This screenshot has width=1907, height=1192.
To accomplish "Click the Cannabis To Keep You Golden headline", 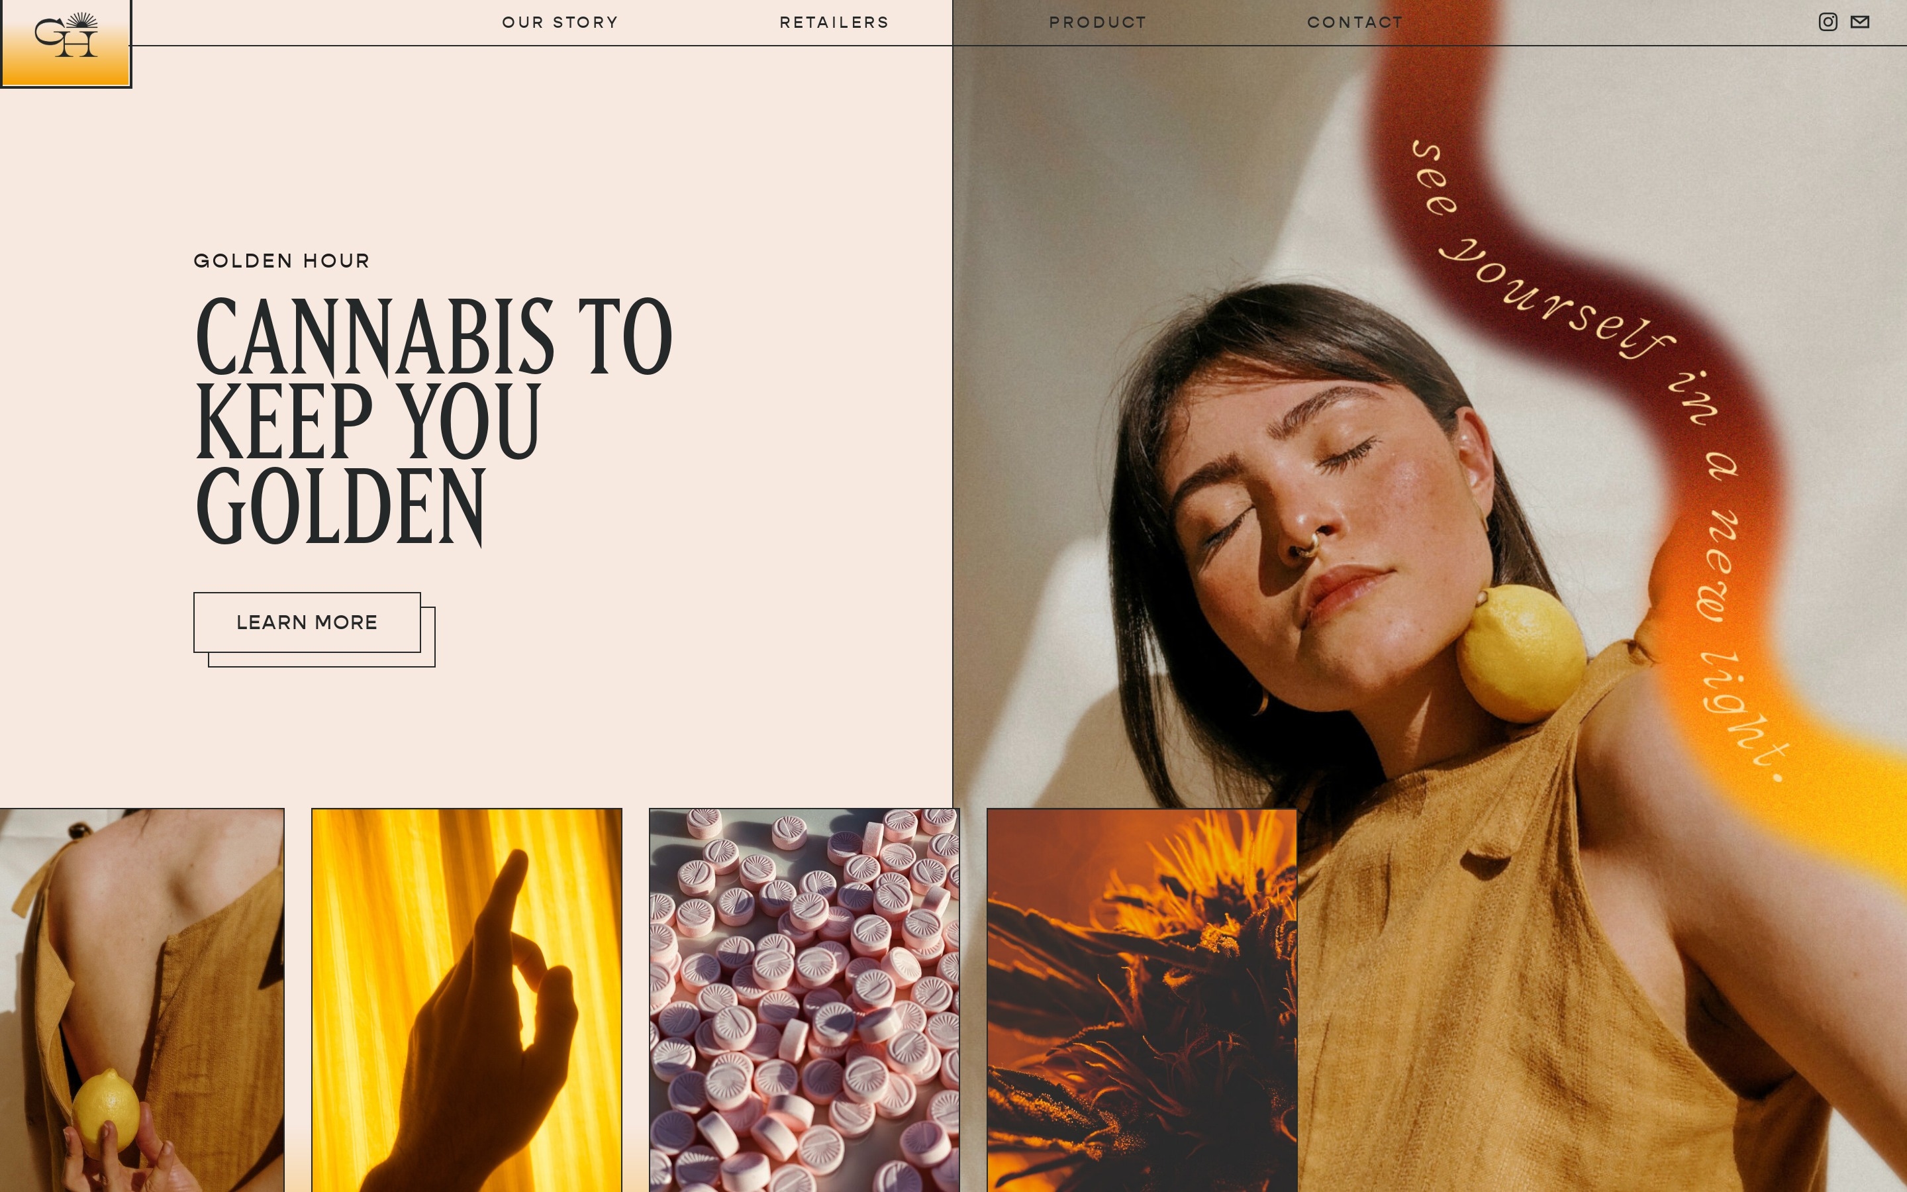I will (434, 421).
